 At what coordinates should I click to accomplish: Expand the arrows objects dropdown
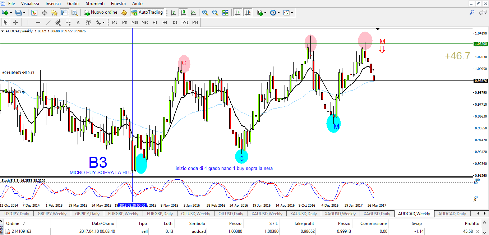[103, 22]
